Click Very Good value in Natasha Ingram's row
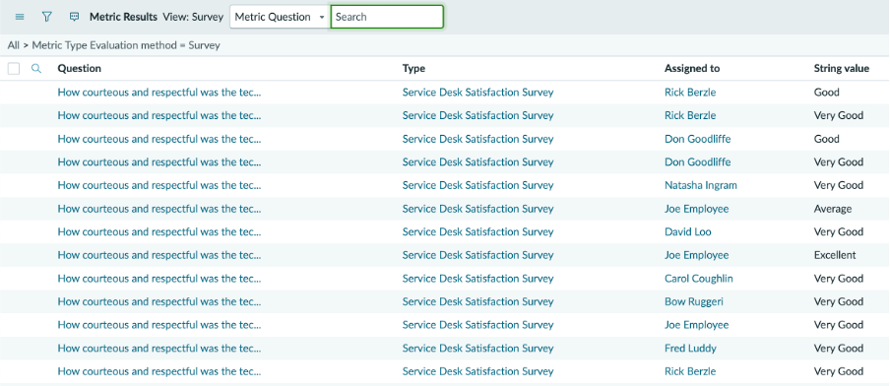Viewport: 890px width, 386px height. tap(839, 185)
